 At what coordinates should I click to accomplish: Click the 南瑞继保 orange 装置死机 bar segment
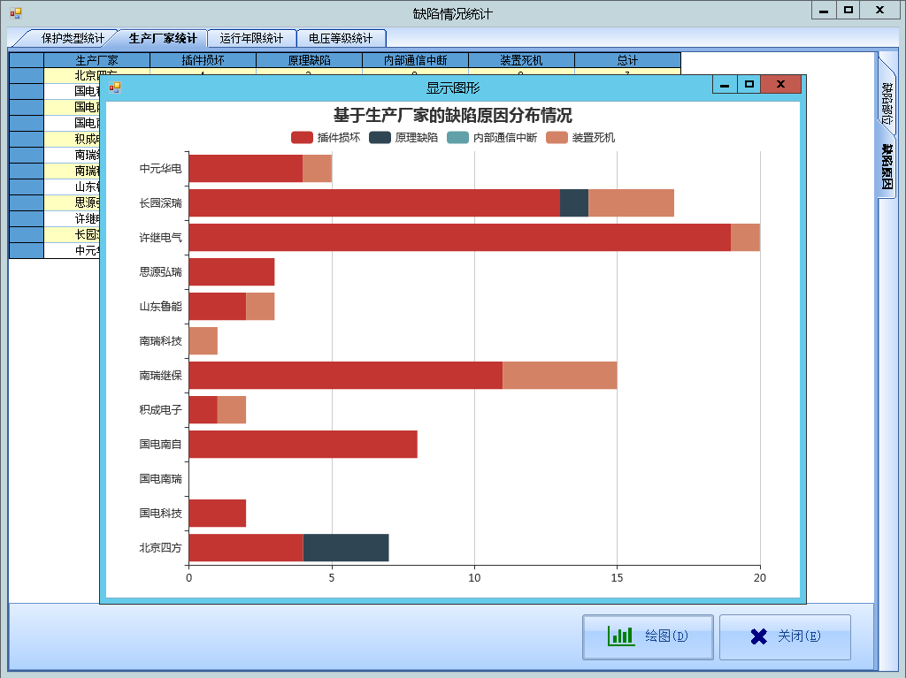coord(560,376)
